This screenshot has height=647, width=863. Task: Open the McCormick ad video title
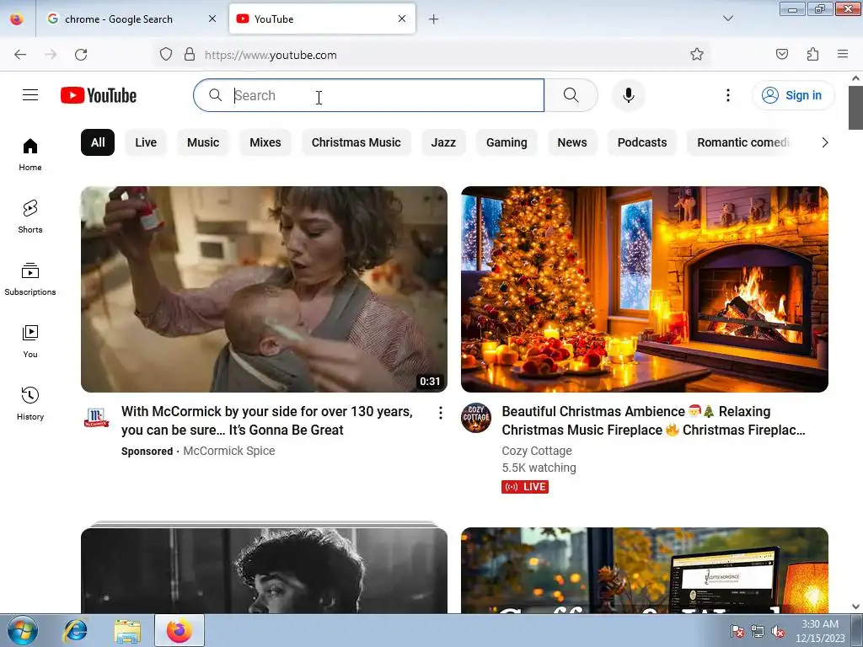267,420
